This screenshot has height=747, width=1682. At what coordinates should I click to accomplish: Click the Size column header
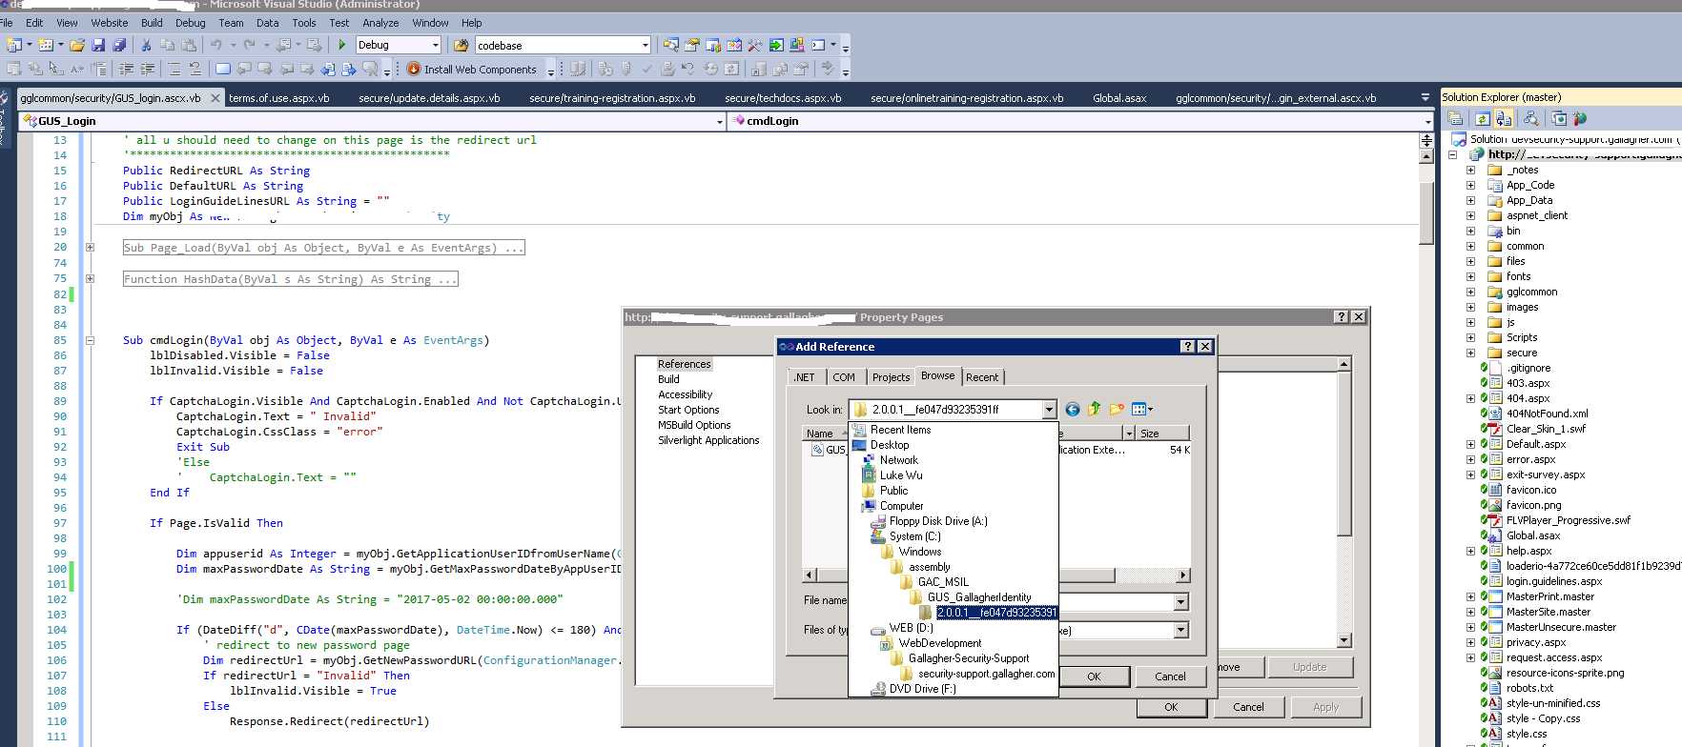pyautogui.click(x=1162, y=434)
